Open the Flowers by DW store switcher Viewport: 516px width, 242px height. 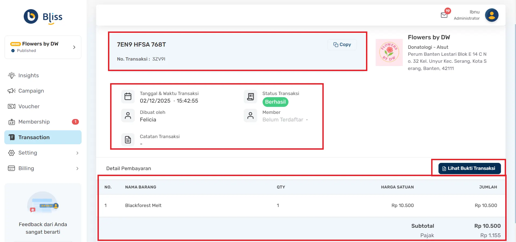point(43,47)
